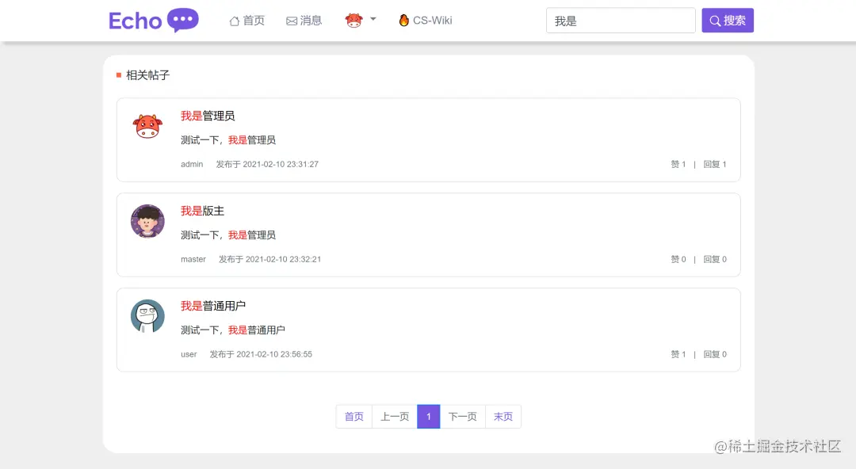Click the search input containing 我是
This screenshot has width=856, height=469.
pos(621,20)
